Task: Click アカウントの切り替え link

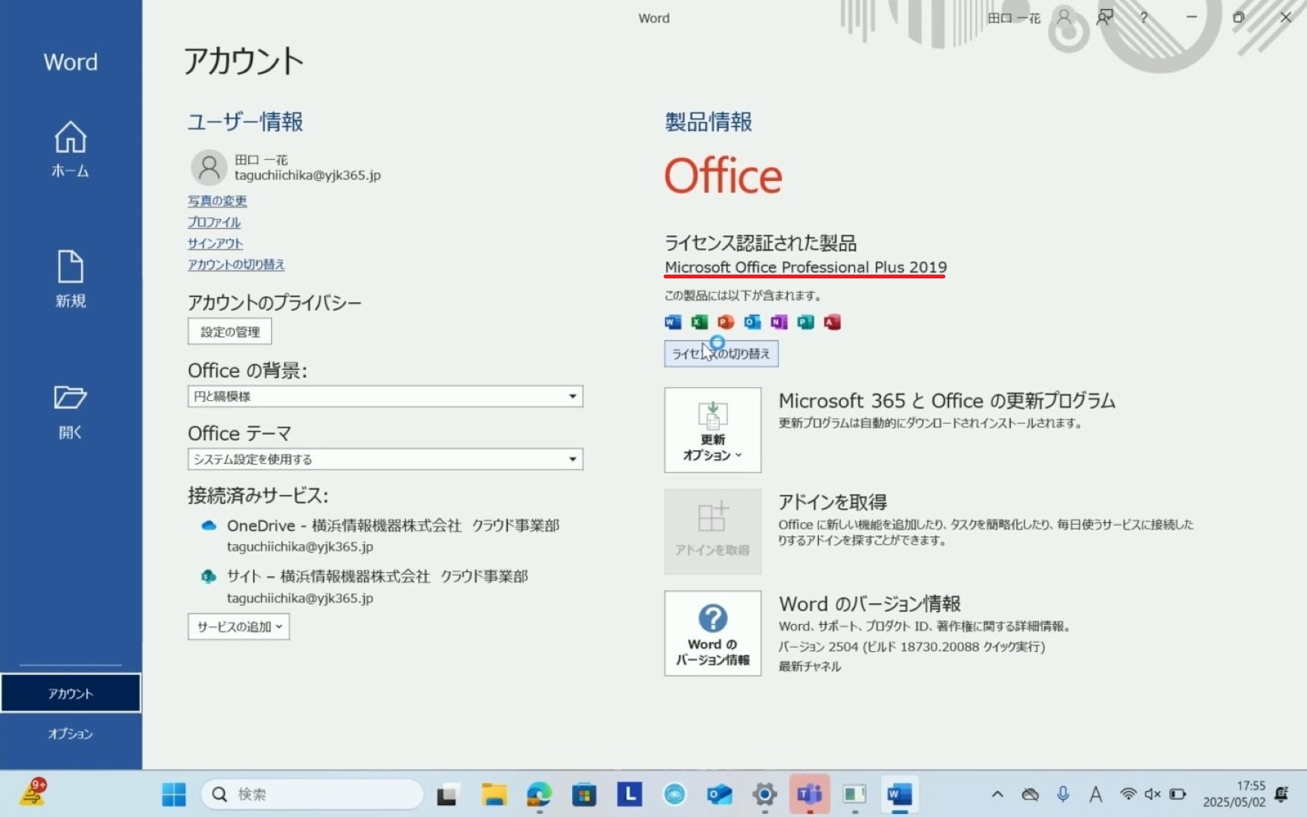Action: tap(236, 265)
